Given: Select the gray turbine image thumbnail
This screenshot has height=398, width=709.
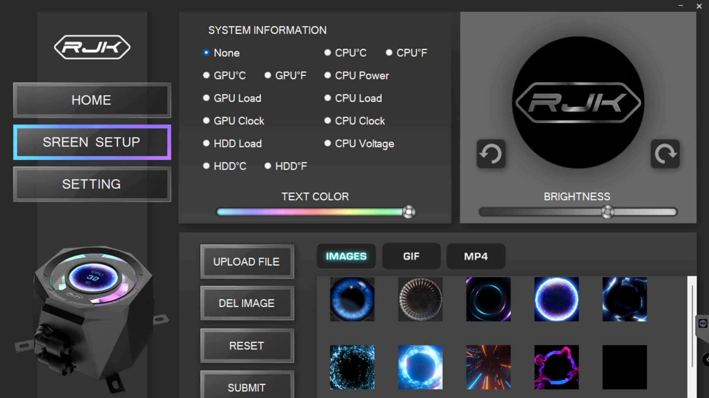Looking at the screenshot, I should (420, 299).
